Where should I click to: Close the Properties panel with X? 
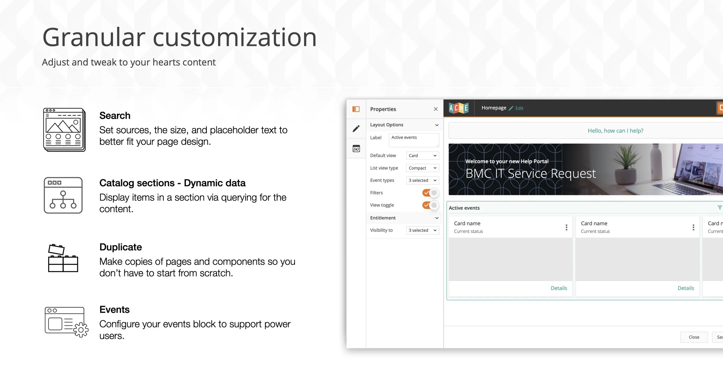(436, 109)
